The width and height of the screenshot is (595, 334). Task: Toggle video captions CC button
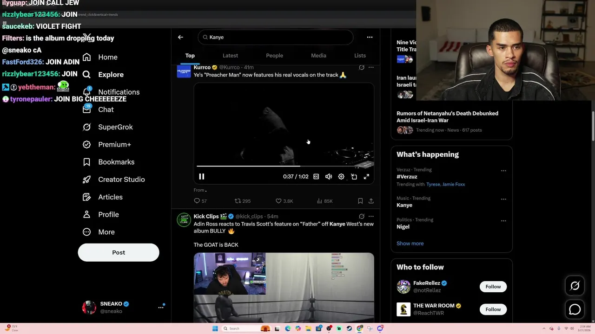[316, 177]
